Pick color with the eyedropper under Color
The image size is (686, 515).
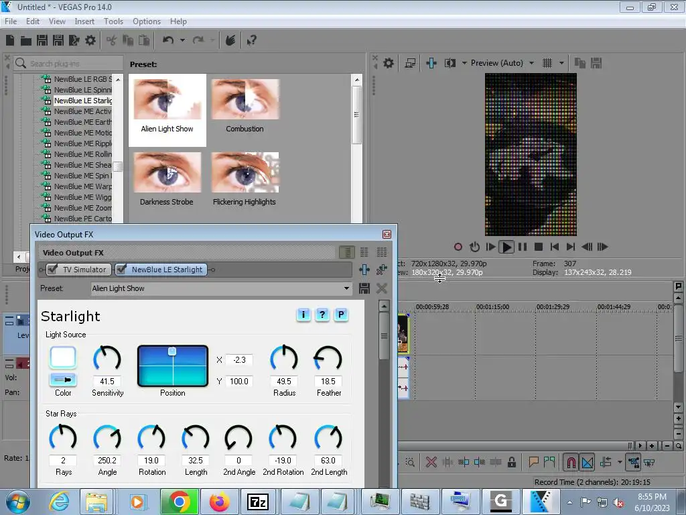(63, 380)
